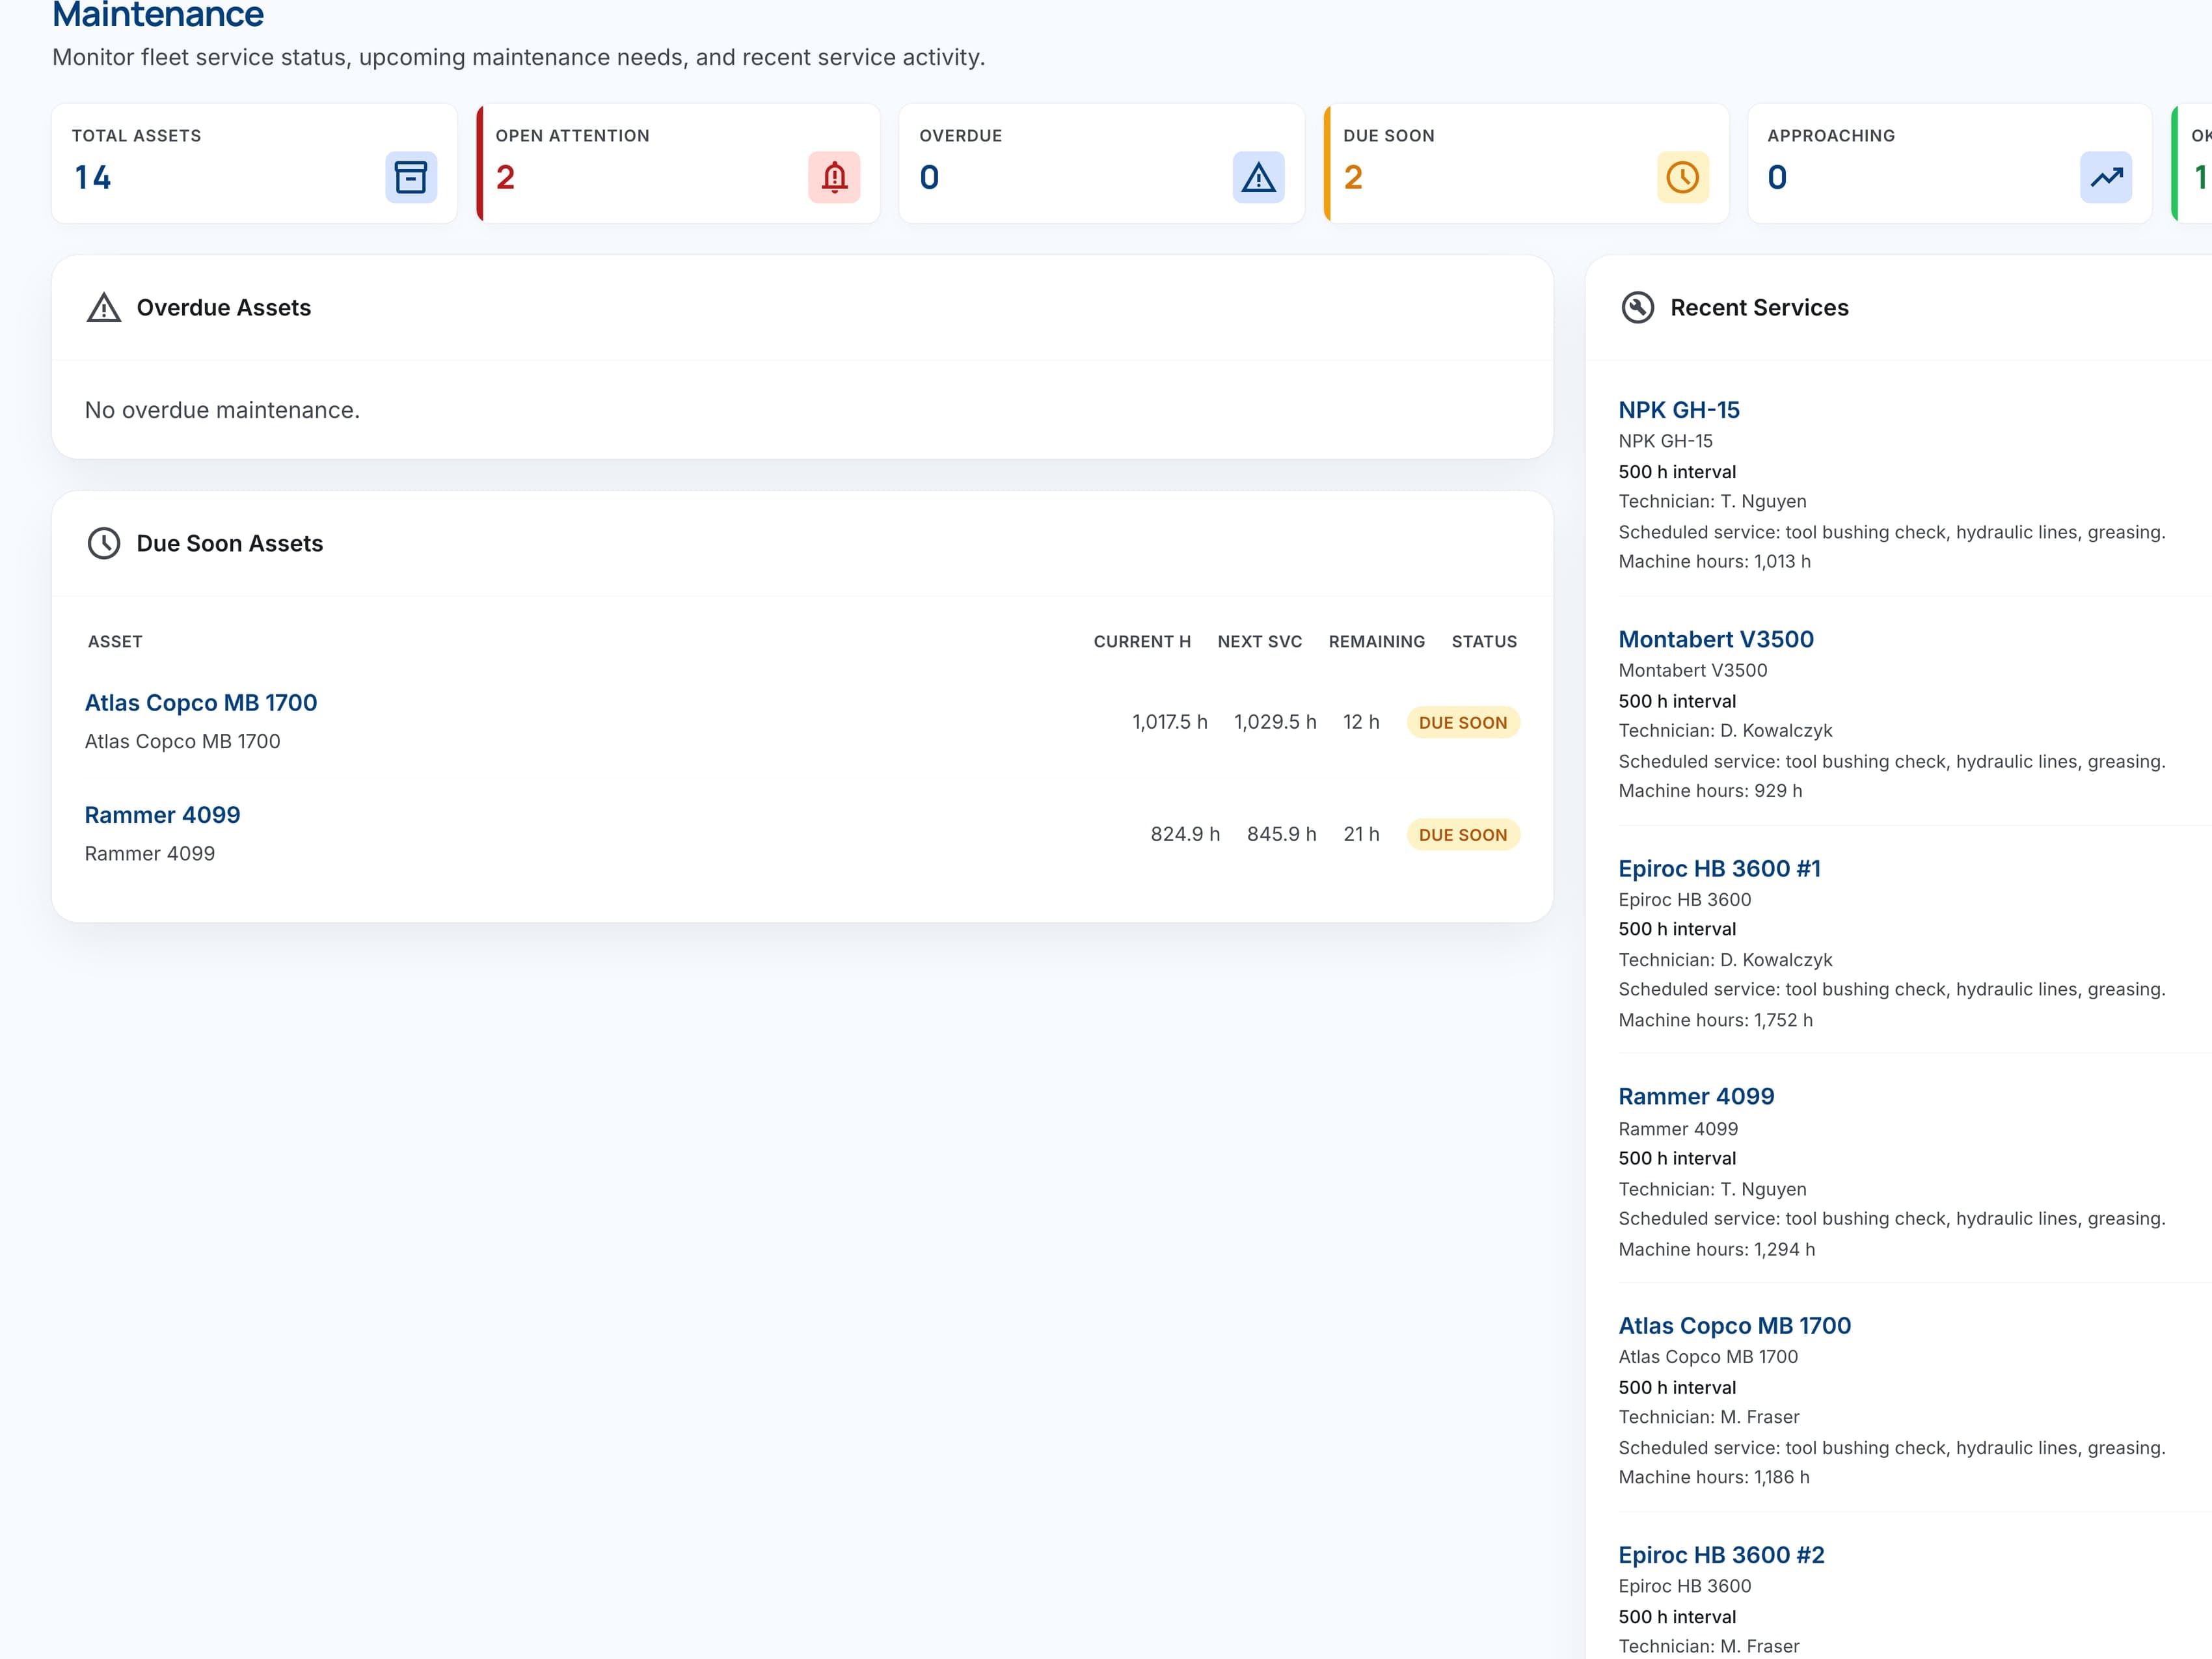
Task: Click the 12 h remaining value
Action: tap(1361, 722)
